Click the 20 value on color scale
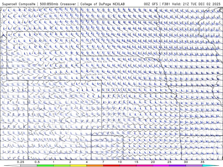 153,162
